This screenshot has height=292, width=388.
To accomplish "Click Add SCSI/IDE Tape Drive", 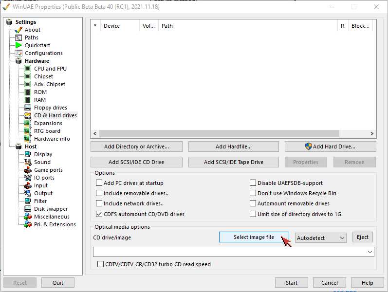I will click(234, 162).
